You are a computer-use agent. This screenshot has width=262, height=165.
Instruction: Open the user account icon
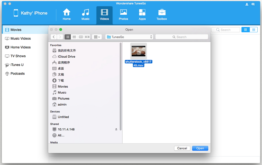tap(247, 4)
